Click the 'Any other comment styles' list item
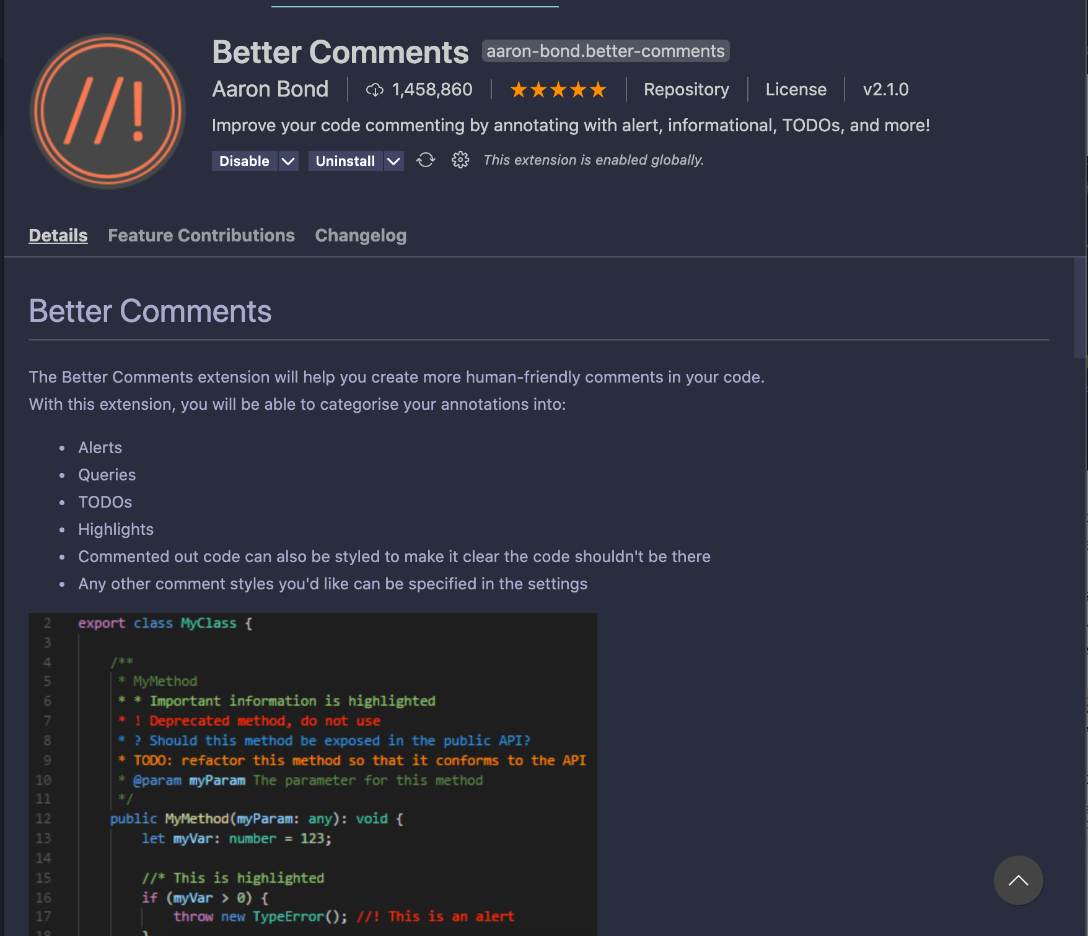Viewport: 1088px width, 936px height. 333,584
